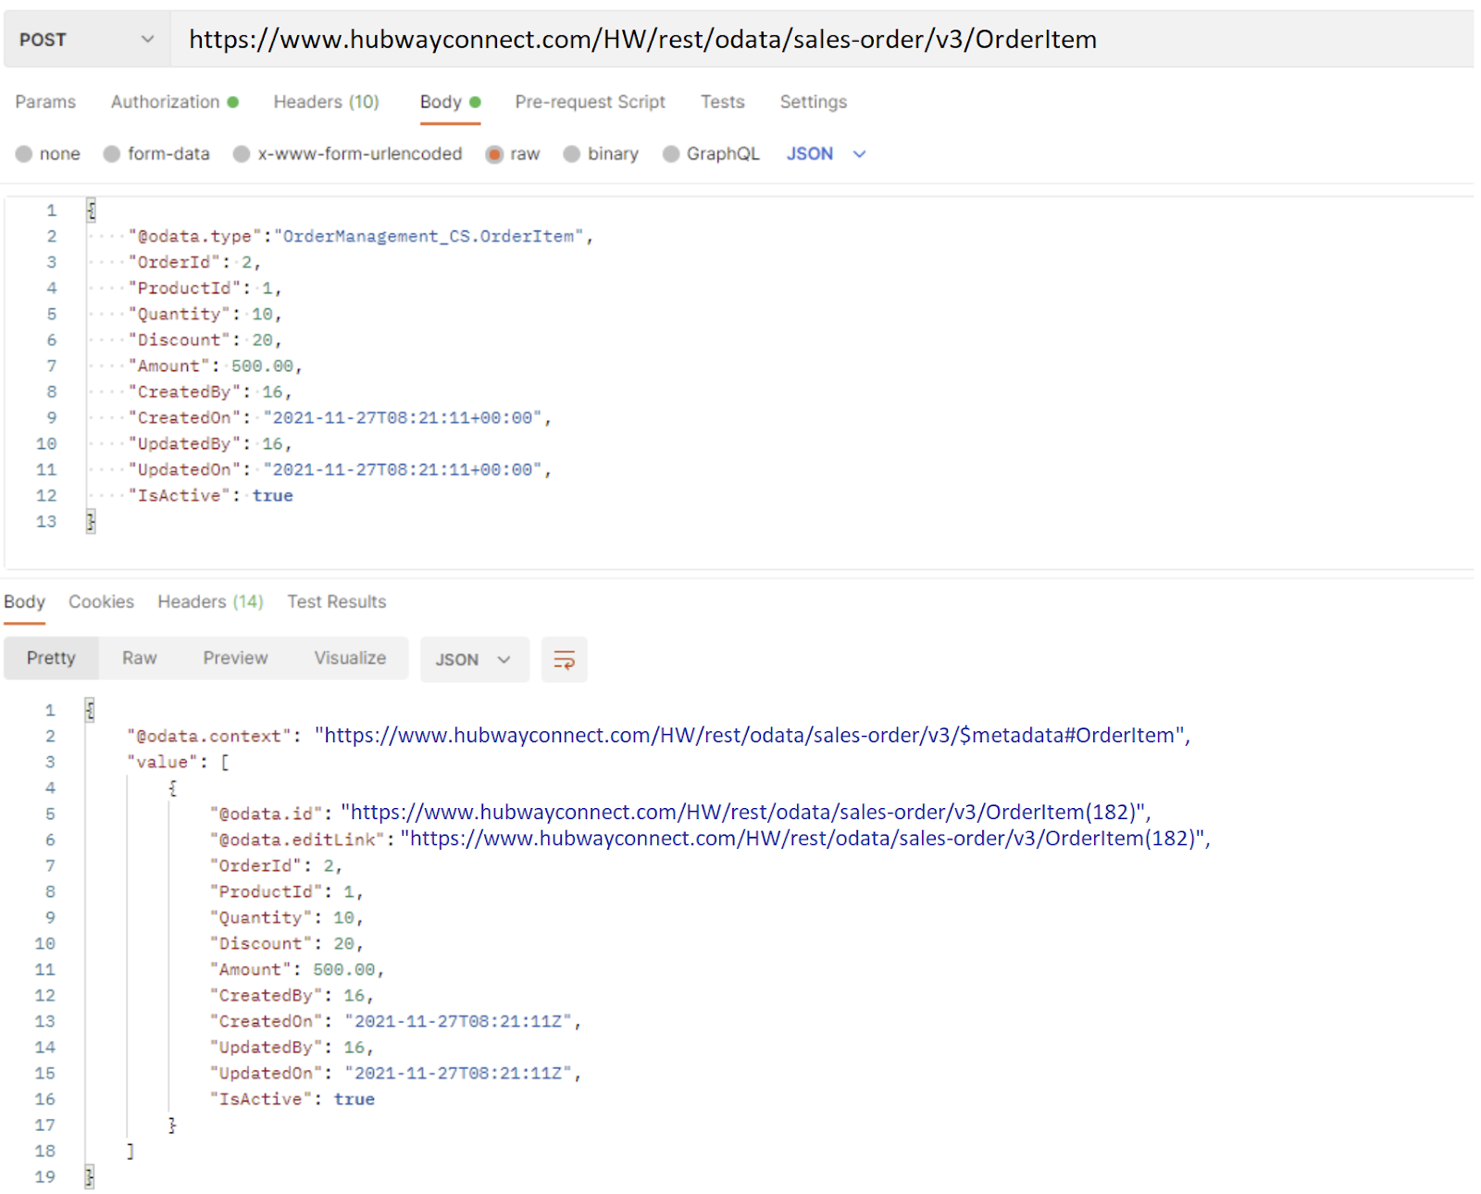Open the response JSON format dropdown
The width and height of the screenshot is (1481, 1194).
pyautogui.click(x=473, y=660)
